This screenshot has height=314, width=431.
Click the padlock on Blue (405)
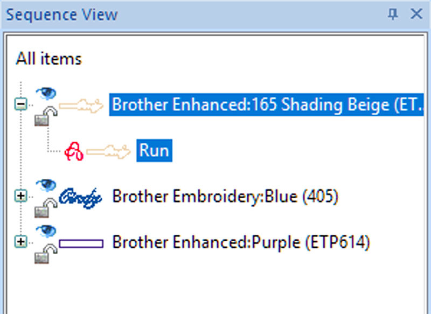click(43, 208)
